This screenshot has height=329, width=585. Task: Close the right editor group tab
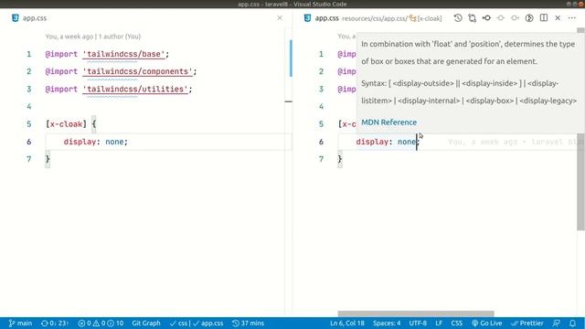(558, 18)
